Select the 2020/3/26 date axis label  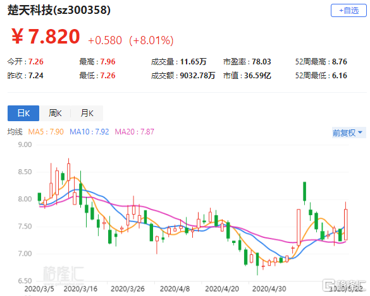pos(128,288)
